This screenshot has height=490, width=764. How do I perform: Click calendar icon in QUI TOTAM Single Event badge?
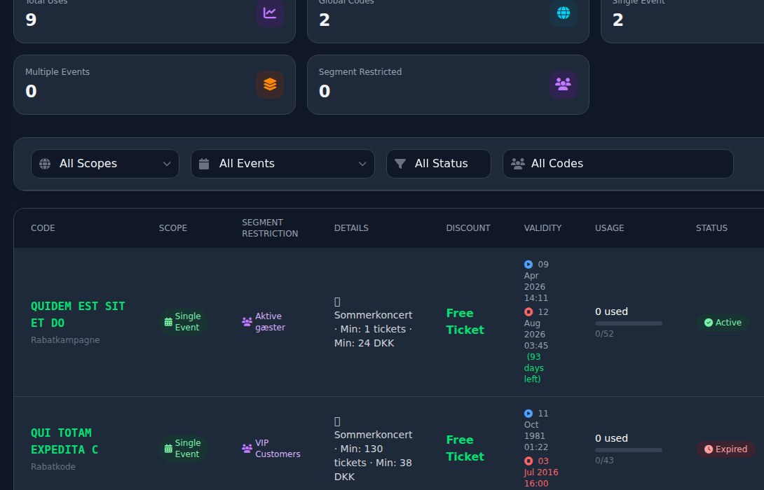pyautogui.click(x=168, y=449)
